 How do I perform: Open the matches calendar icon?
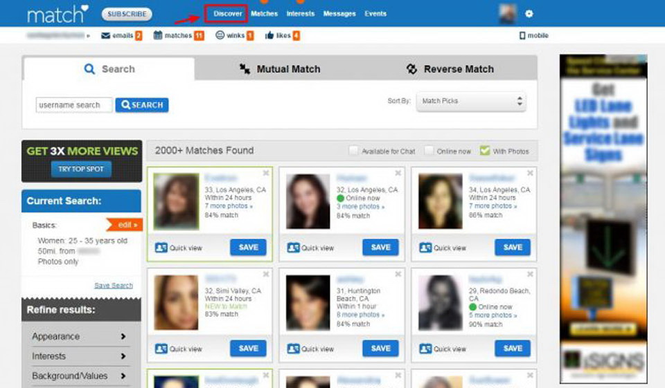(x=158, y=35)
